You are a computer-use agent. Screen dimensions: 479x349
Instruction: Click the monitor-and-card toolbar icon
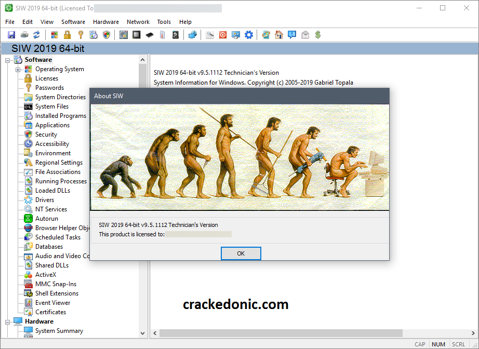point(235,35)
